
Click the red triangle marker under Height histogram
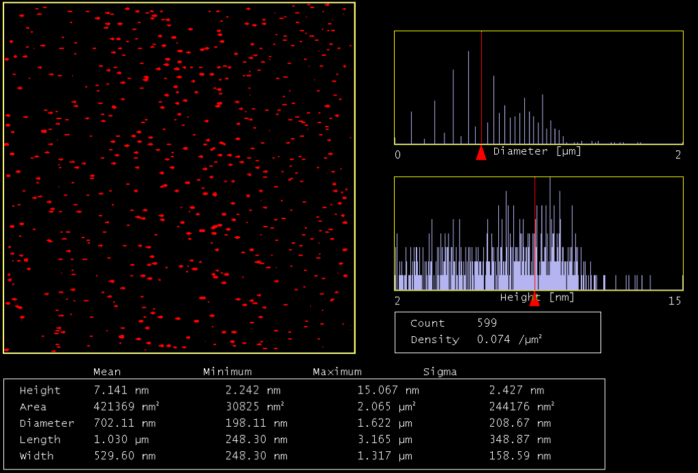click(534, 299)
